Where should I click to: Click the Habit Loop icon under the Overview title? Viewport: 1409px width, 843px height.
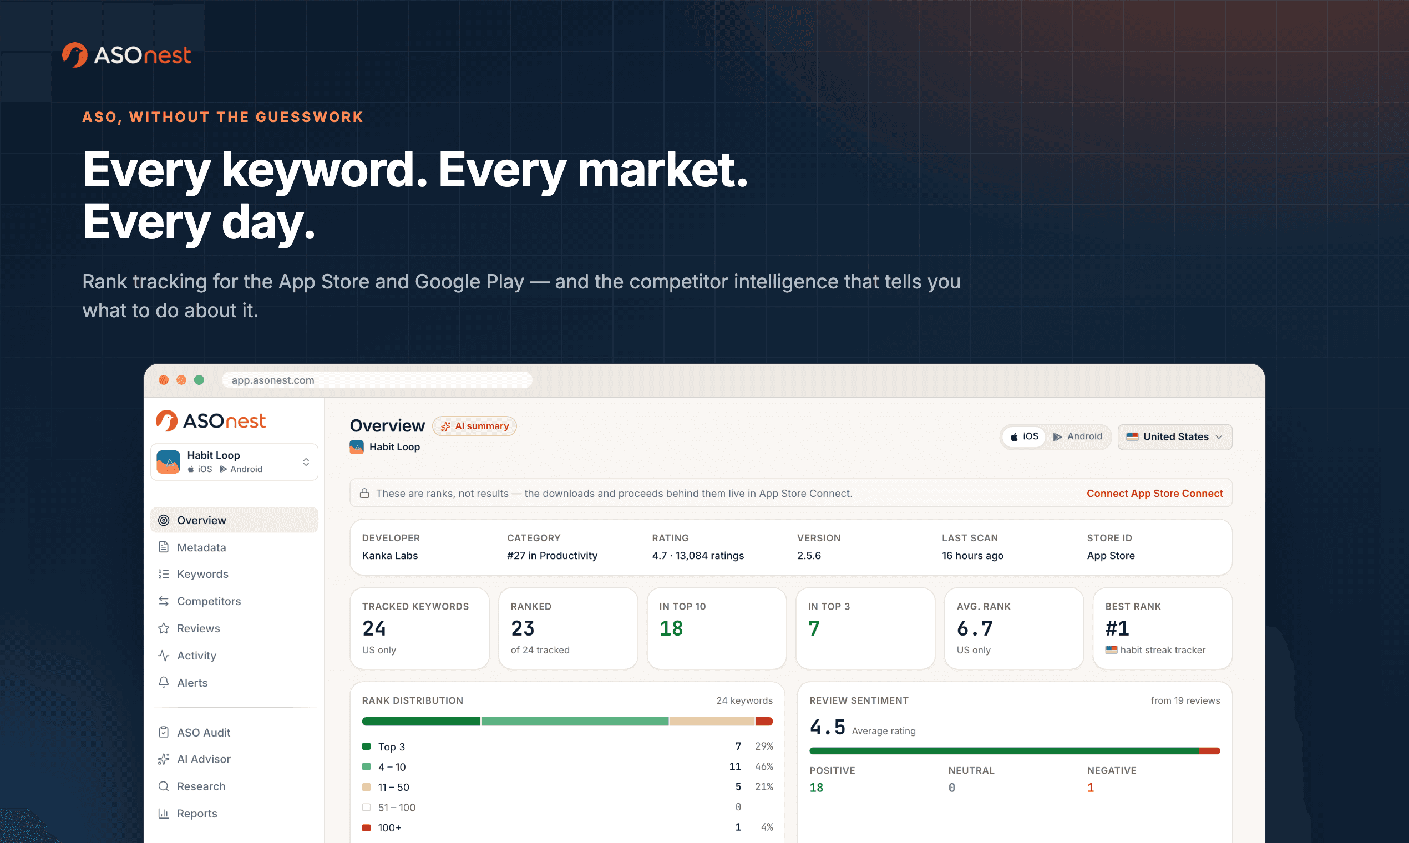357,447
